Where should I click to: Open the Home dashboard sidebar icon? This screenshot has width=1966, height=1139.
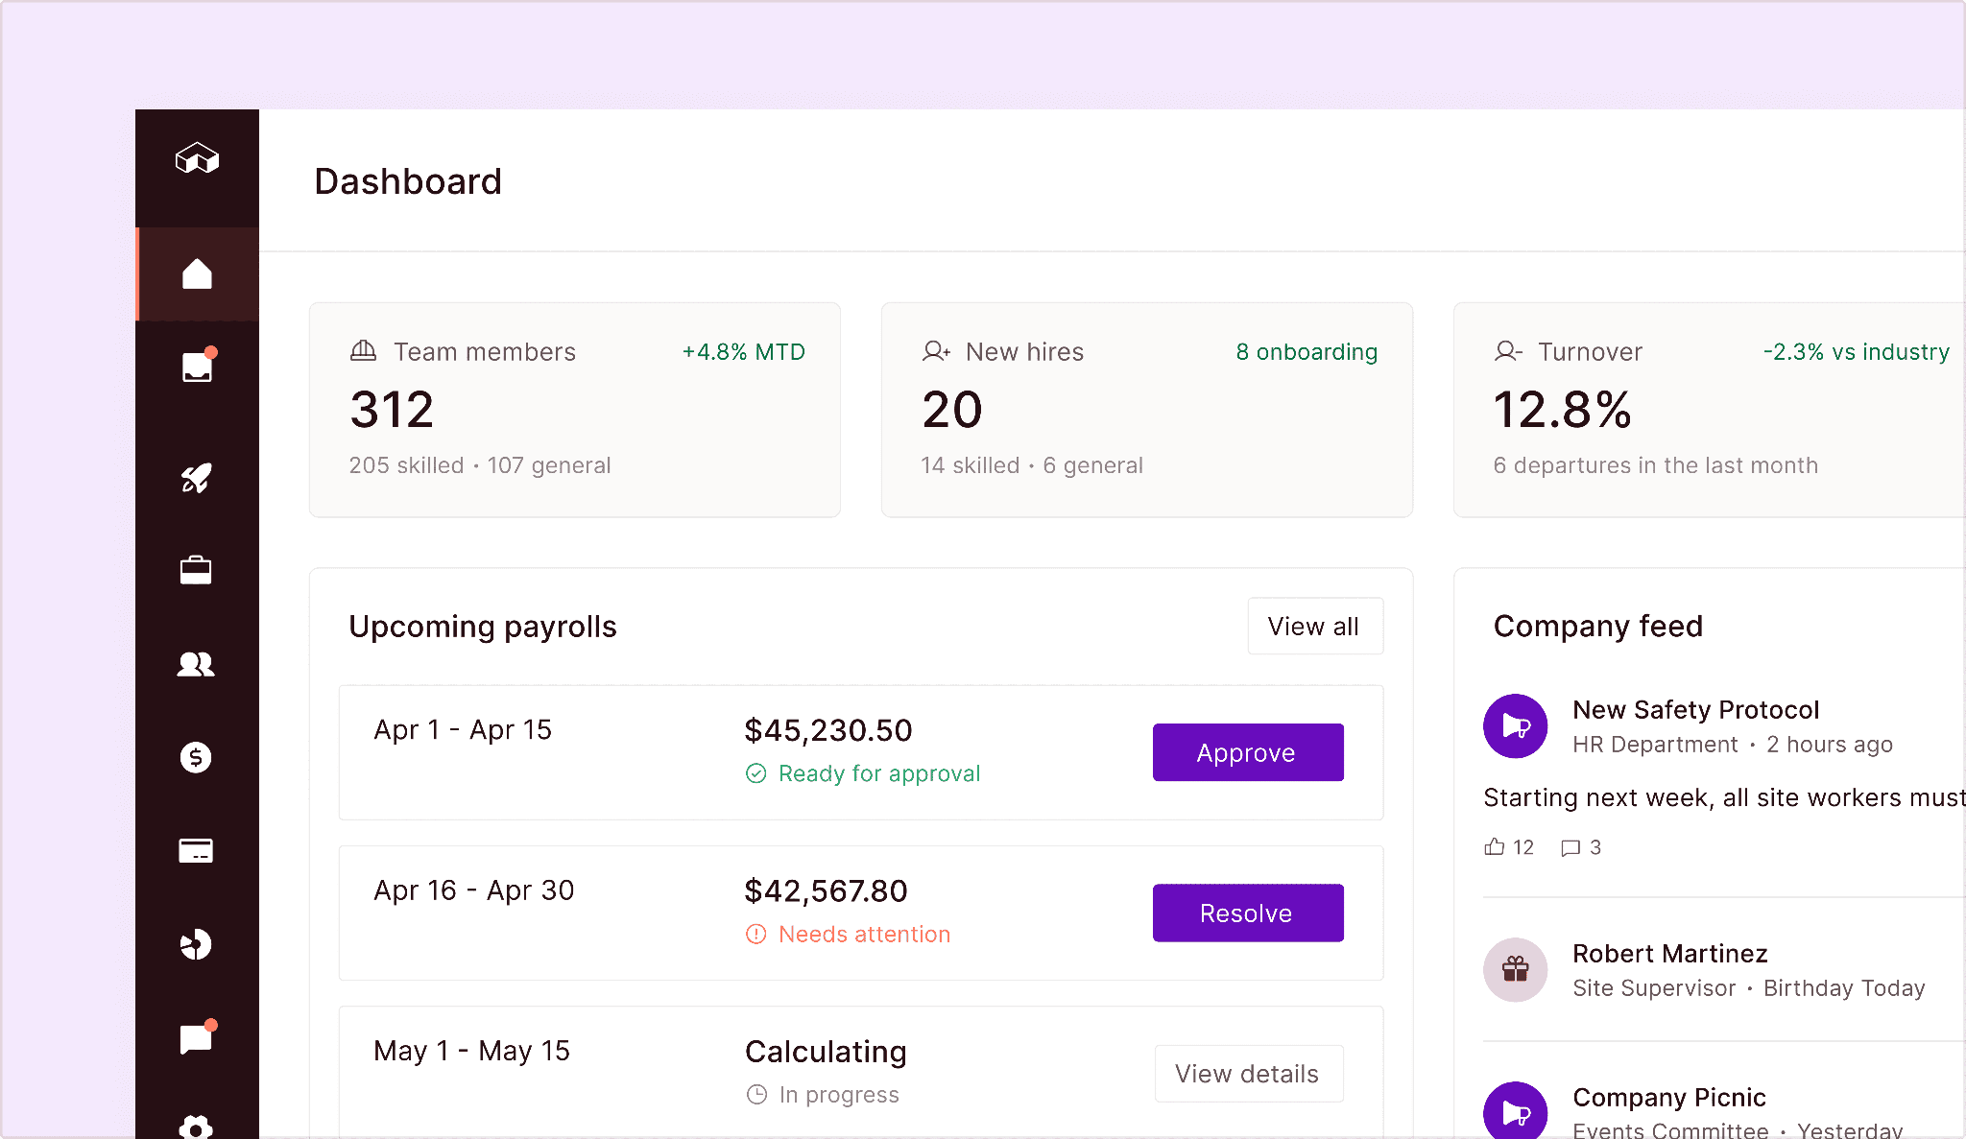197,274
